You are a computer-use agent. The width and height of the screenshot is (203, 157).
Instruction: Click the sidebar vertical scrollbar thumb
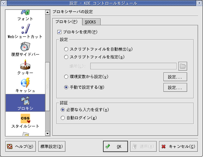click(48, 86)
